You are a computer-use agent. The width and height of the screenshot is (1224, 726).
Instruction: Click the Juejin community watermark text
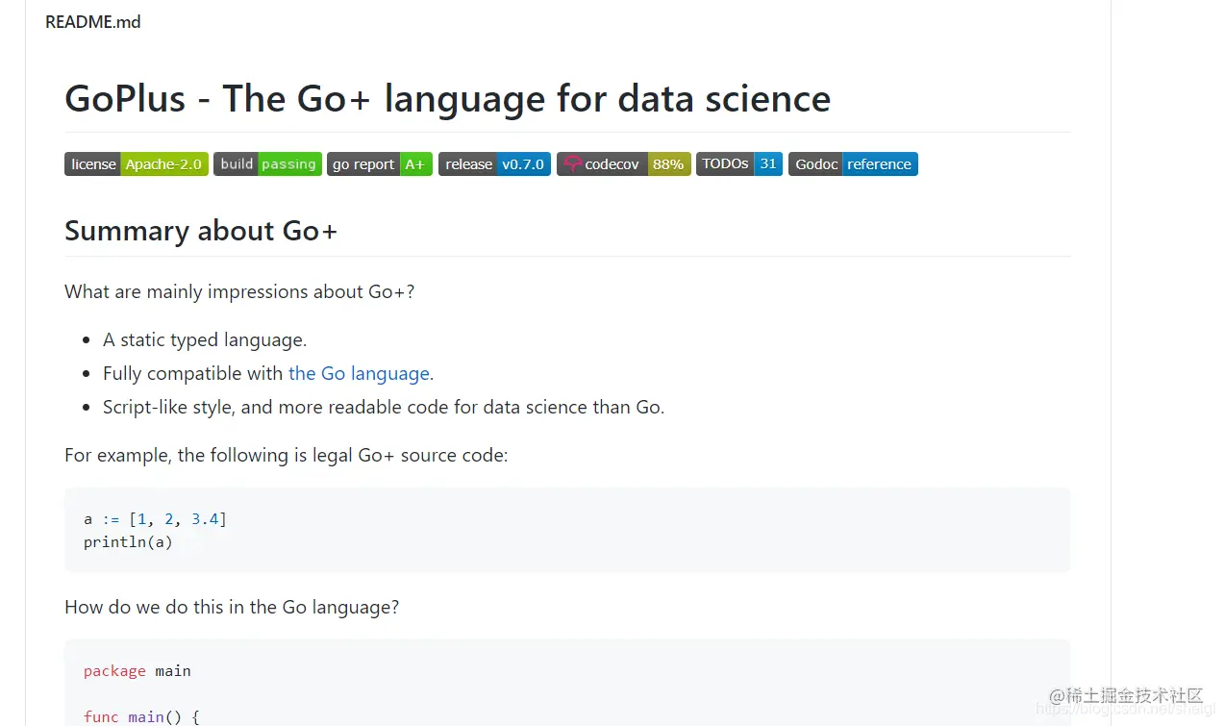pos(1127,694)
